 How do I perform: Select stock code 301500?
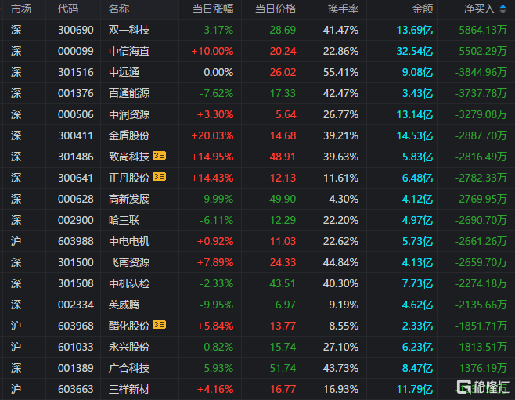point(76,262)
